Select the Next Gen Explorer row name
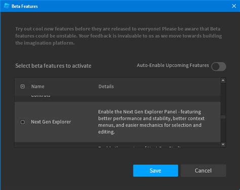The image size is (240, 190). point(51,122)
